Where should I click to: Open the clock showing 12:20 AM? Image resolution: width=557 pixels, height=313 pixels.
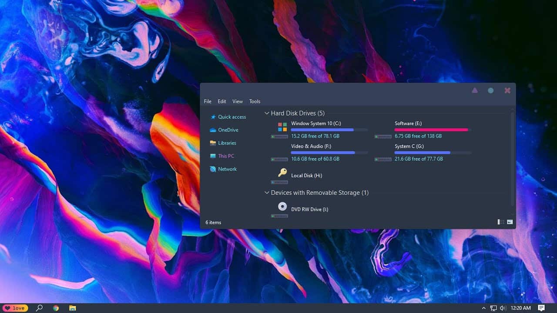(520, 308)
